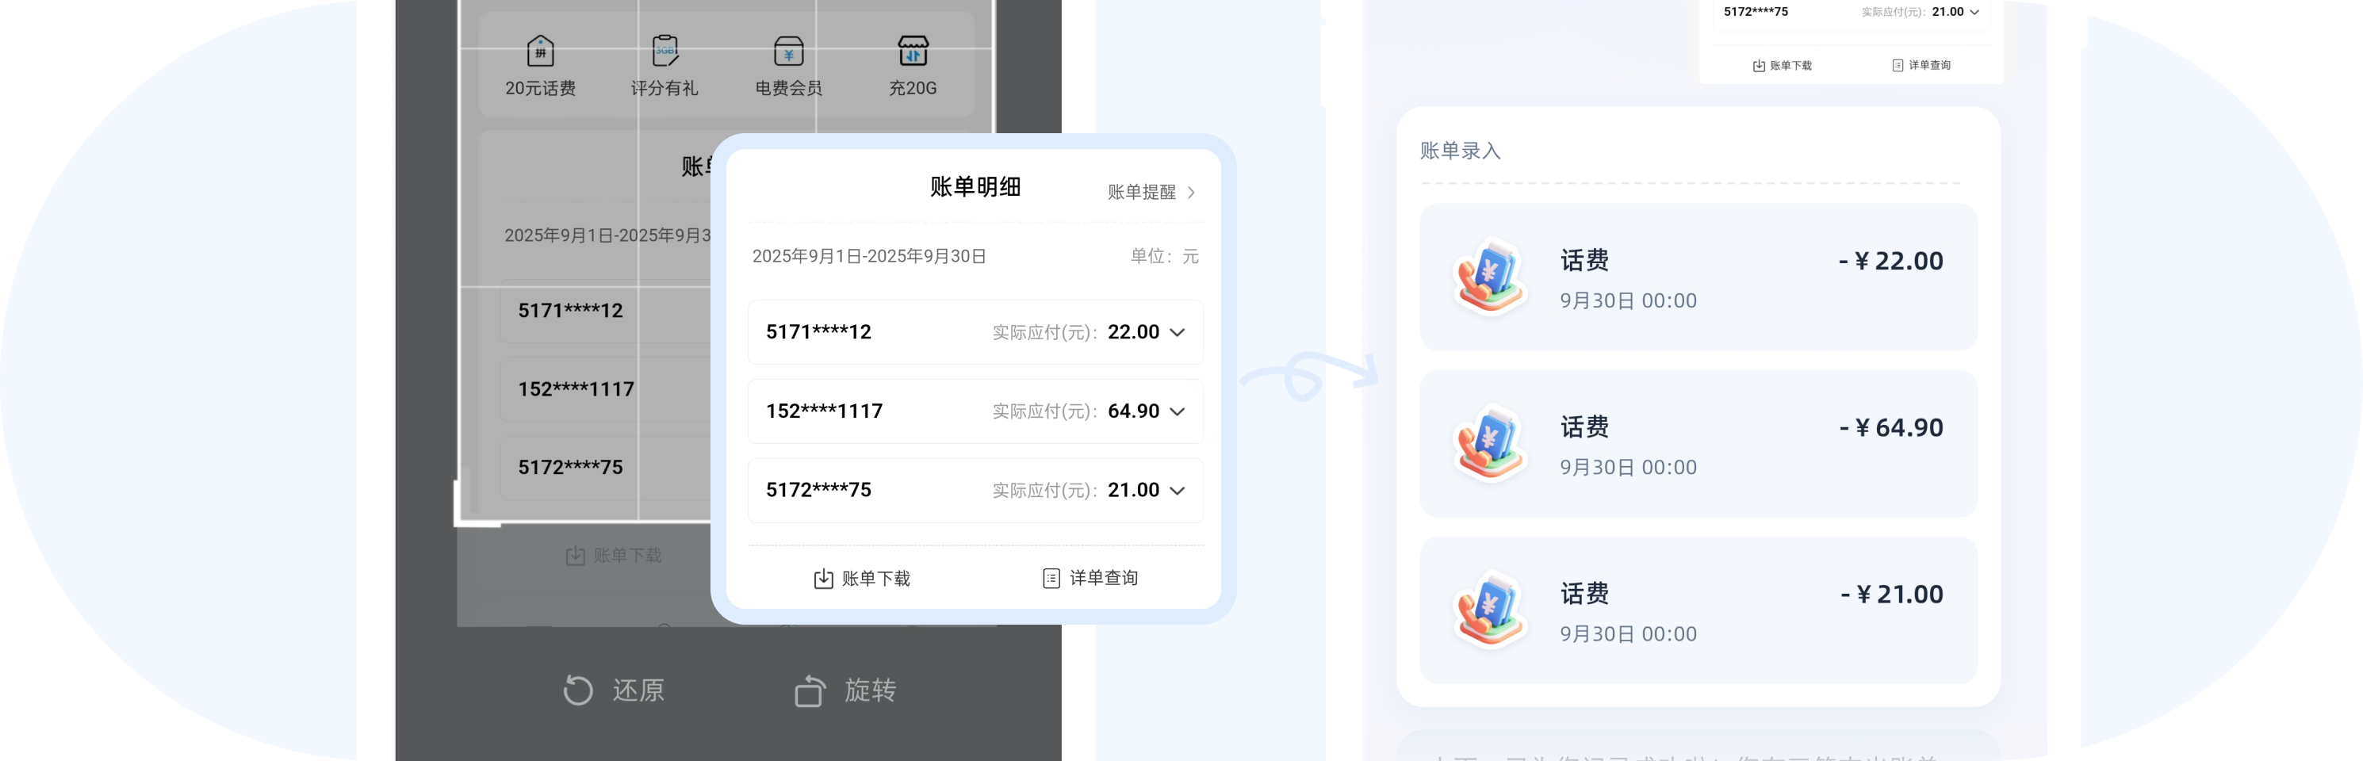Click 账单下载 in the top-right small card

coord(1782,66)
